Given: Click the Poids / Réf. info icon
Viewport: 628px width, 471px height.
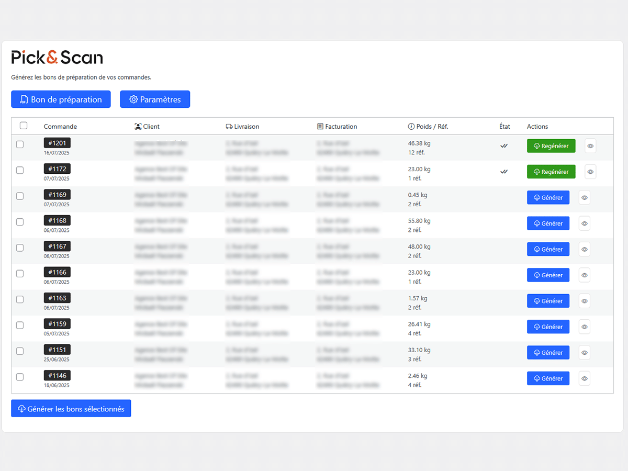Looking at the screenshot, I should point(411,127).
